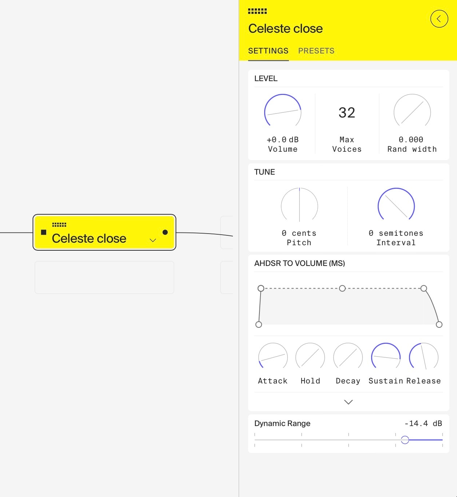Screen dimensions: 457x497
Task: Click the output dot on Celeste close node
Action: (165, 232)
